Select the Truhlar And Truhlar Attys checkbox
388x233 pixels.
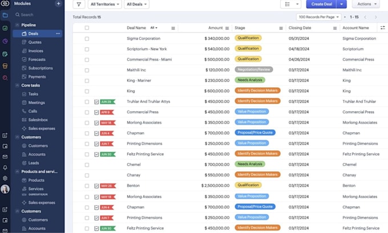[x=87, y=102]
